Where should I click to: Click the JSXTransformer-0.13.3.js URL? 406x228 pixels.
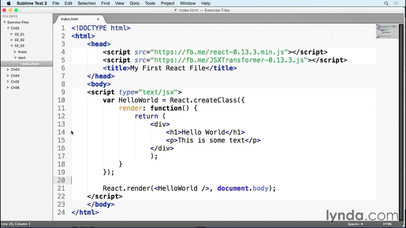229,60
